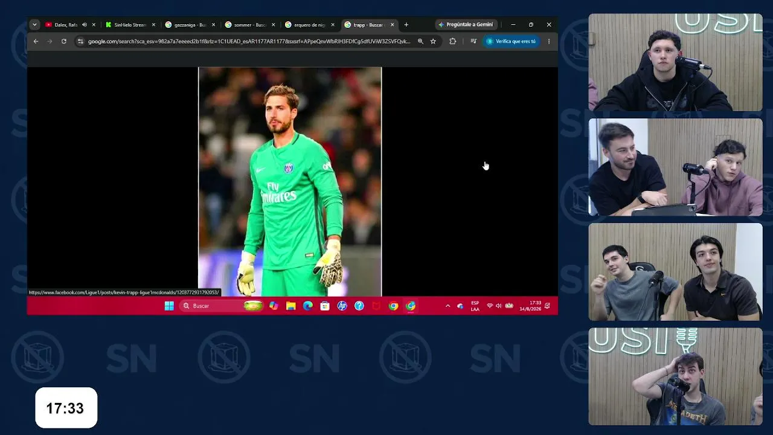Switch to the gazzaniga search tab

click(190, 25)
